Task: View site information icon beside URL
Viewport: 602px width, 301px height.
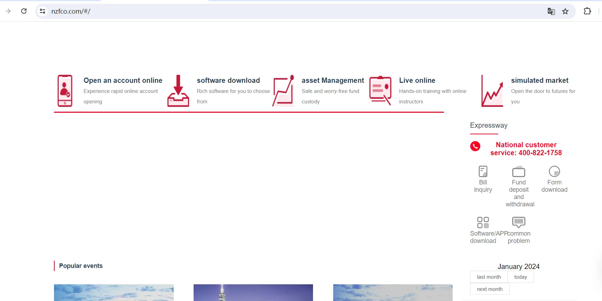Action: pyautogui.click(x=42, y=11)
